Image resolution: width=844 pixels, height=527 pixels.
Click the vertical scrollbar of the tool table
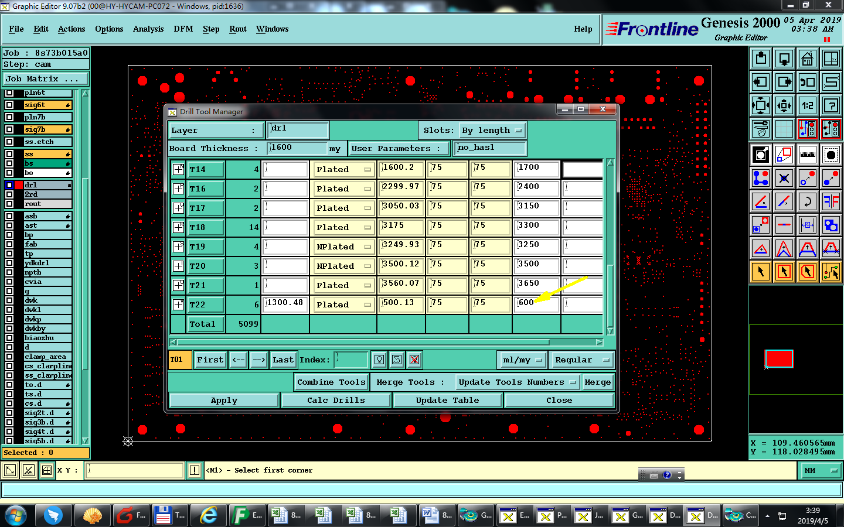point(610,247)
